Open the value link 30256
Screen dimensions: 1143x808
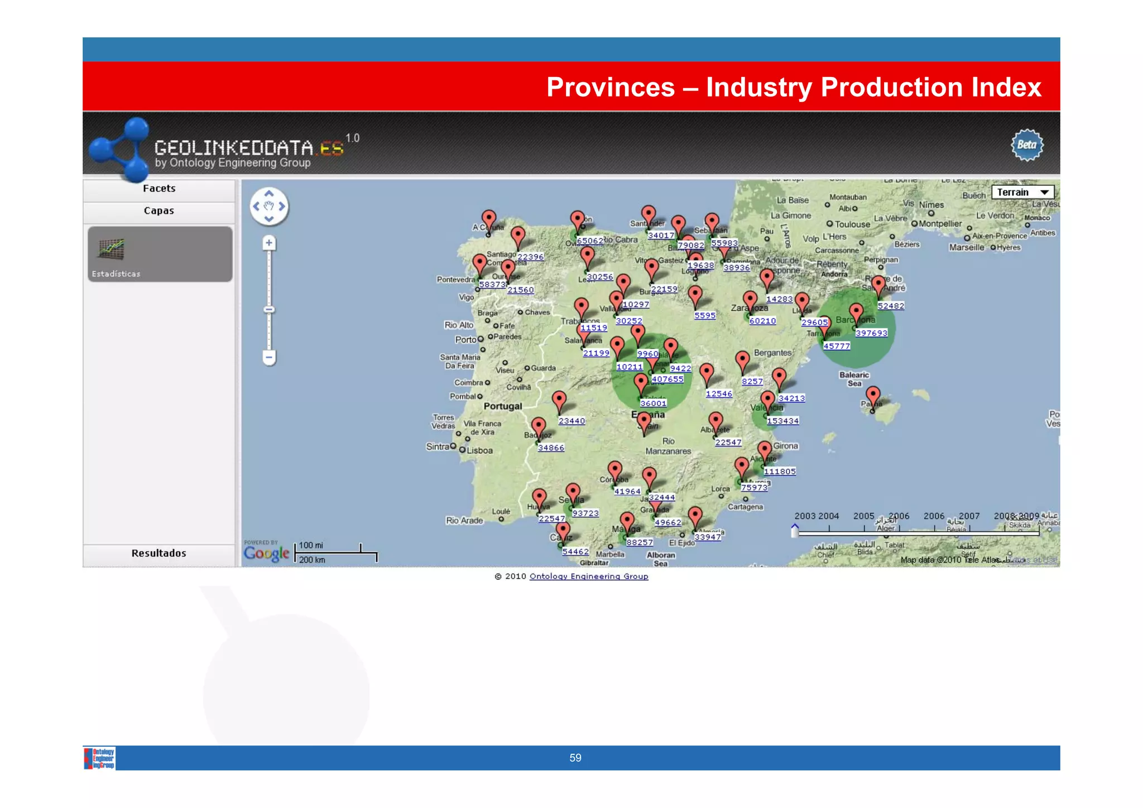pyautogui.click(x=600, y=277)
